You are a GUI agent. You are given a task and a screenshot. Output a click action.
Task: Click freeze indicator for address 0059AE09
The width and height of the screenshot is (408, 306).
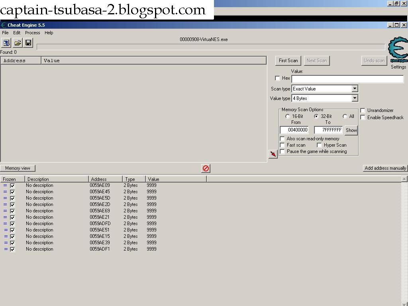(x=5, y=185)
